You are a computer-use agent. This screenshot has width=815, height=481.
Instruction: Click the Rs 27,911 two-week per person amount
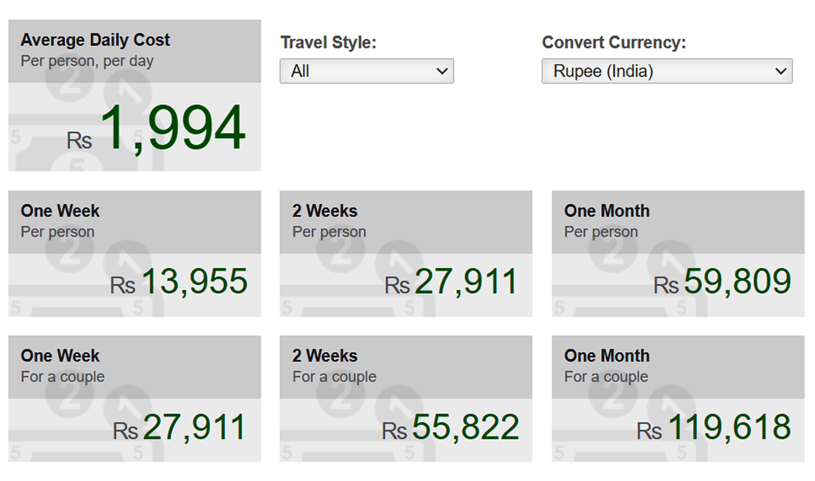coord(451,281)
